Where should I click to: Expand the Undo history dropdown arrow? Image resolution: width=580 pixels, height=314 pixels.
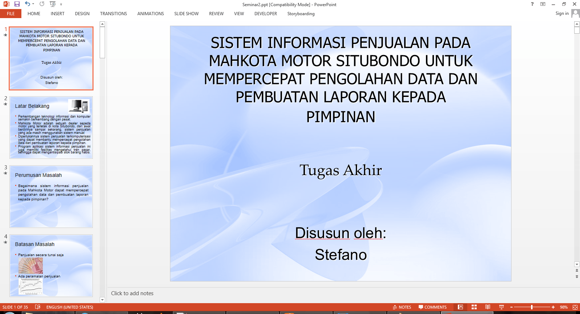(x=33, y=4)
